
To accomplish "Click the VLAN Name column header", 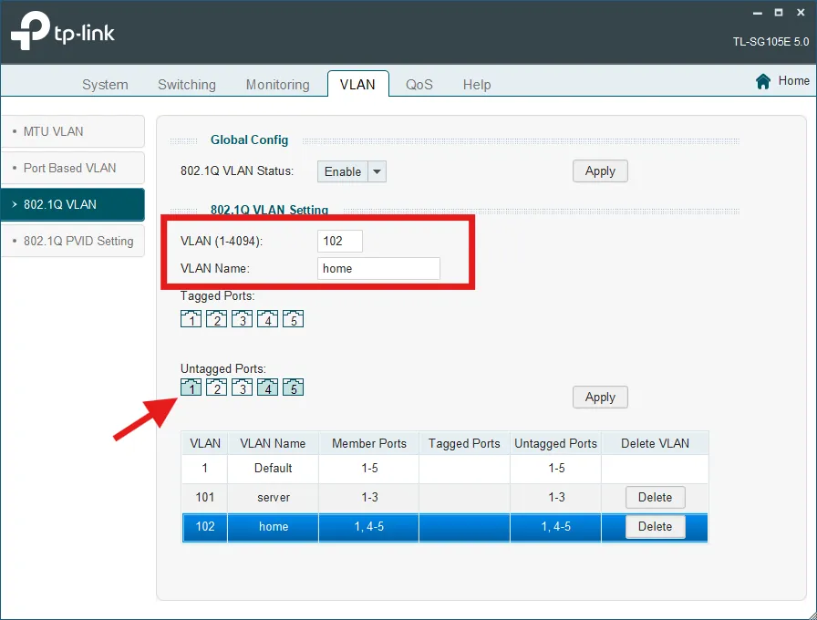I will click(273, 443).
